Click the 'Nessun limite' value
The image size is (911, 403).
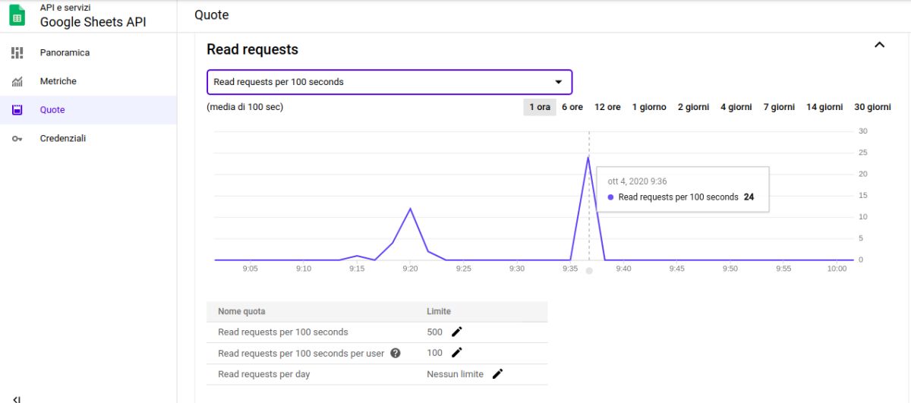pos(455,374)
